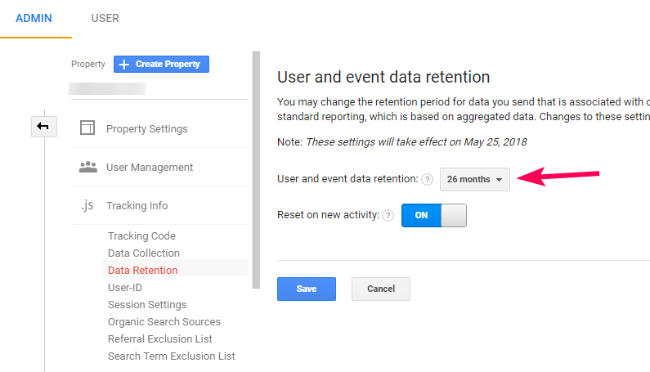The height and width of the screenshot is (372, 650).
Task: Click the Cancel button
Action: (x=380, y=289)
